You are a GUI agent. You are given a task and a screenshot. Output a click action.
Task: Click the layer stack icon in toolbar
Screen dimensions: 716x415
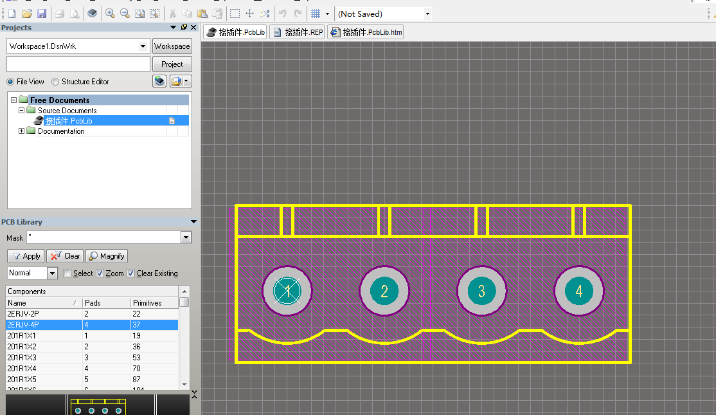click(93, 14)
